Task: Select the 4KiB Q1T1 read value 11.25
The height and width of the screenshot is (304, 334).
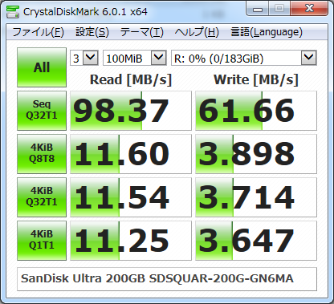Action: (131, 241)
